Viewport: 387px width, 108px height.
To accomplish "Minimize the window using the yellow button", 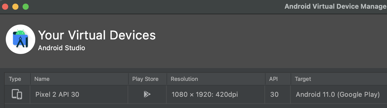I will (15, 7).
